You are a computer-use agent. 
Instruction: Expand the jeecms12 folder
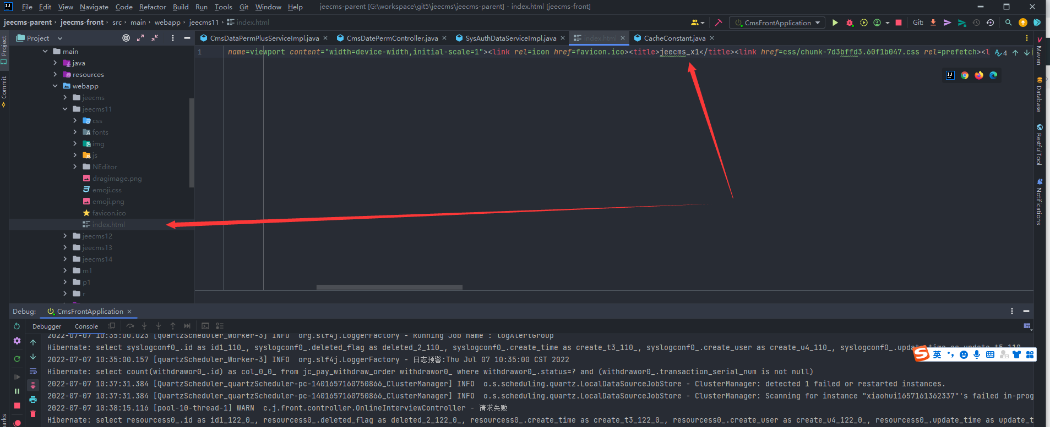click(65, 236)
